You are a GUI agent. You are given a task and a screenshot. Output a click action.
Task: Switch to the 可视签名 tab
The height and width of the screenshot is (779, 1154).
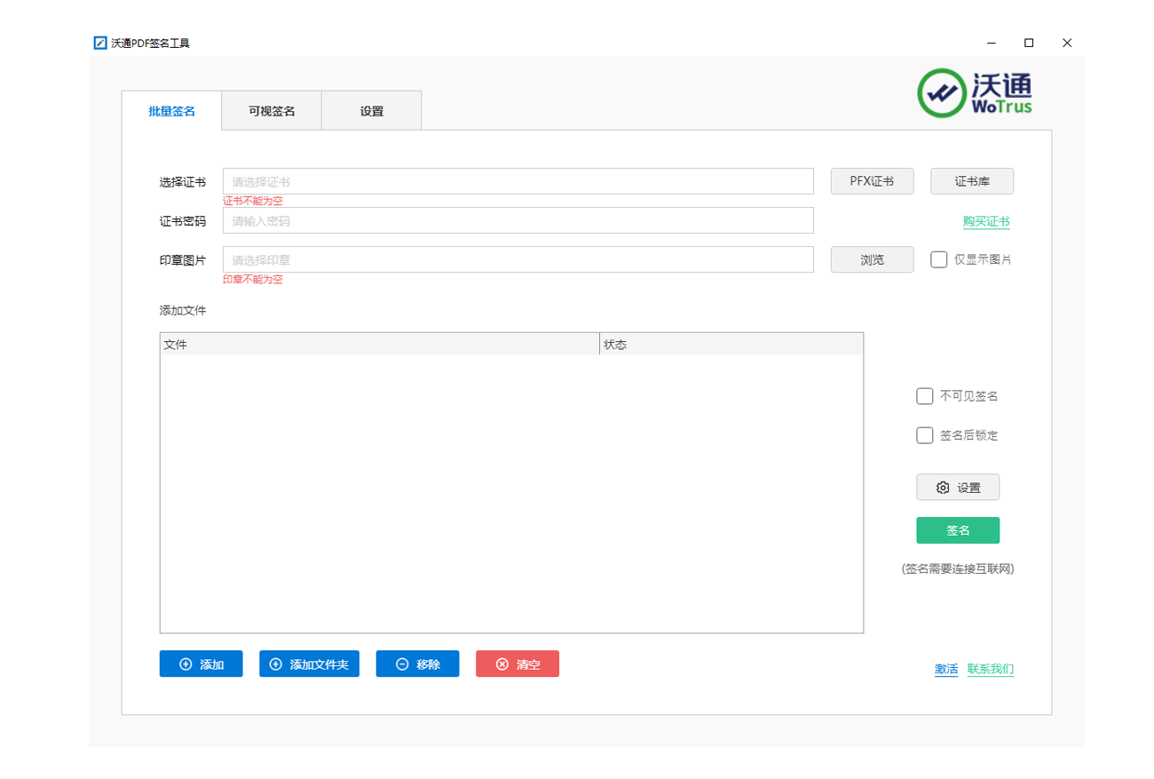tap(272, 111)
